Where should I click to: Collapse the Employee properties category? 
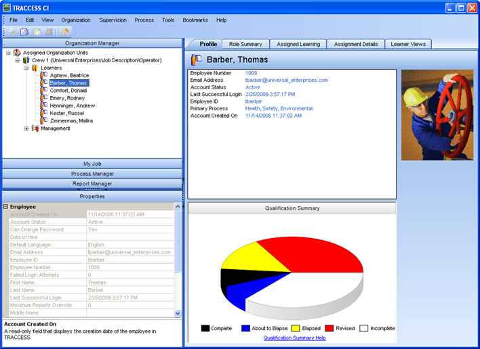pos(5,207)
